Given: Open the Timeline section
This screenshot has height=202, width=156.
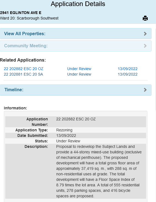Looking at the screenshot, I should pyautogui.click(x=76, y=90).
